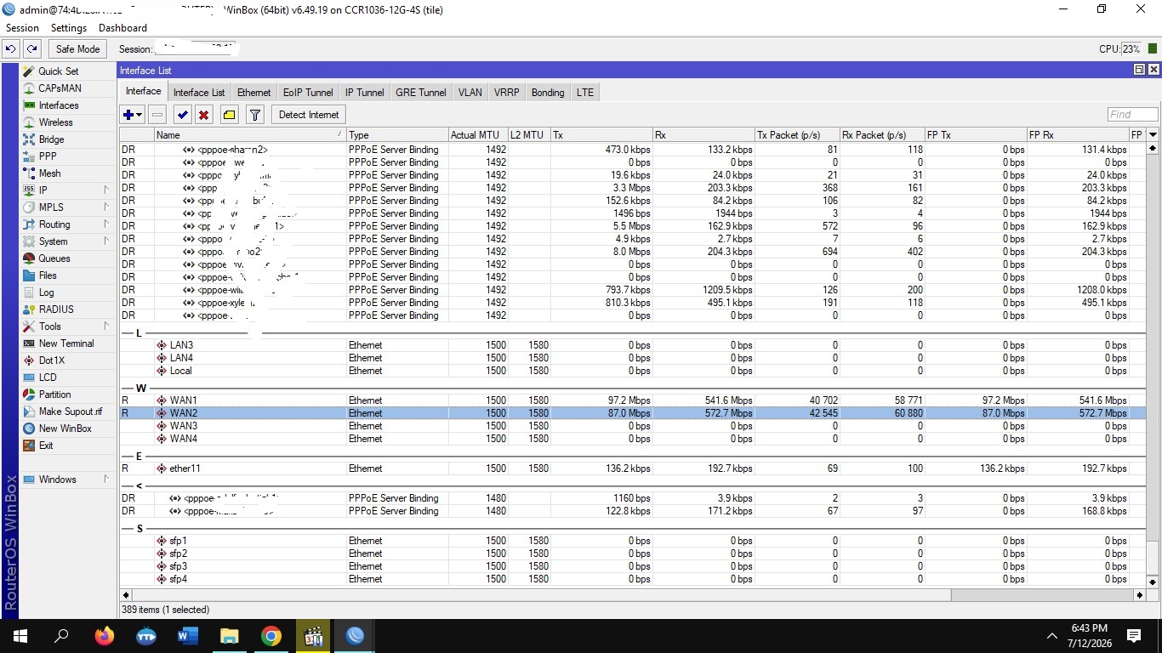Viewport: 1162px width, 653px height.
Task: Switch to the Ethernet tab
Action: (x=253, y=93)
